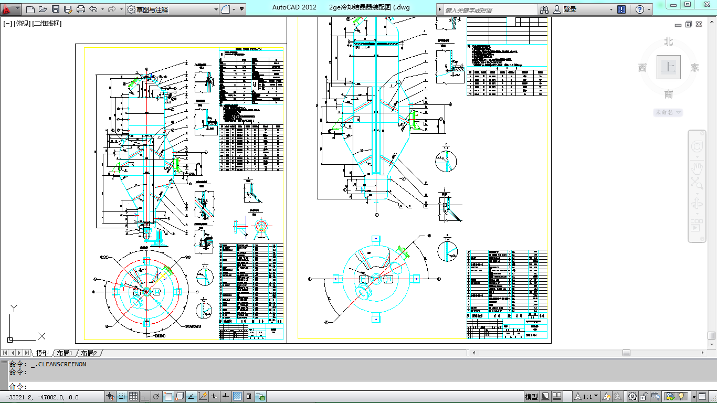
Task: Toggle ortho mode in status bar
Action: [x=144, y=397]
